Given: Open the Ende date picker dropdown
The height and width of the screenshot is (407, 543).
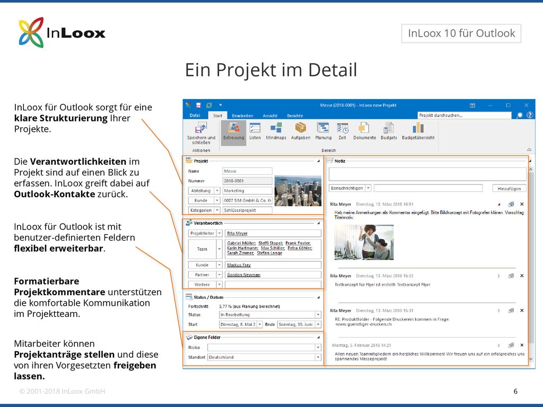Looking at the screenshot, I should (x=318, y=324).
